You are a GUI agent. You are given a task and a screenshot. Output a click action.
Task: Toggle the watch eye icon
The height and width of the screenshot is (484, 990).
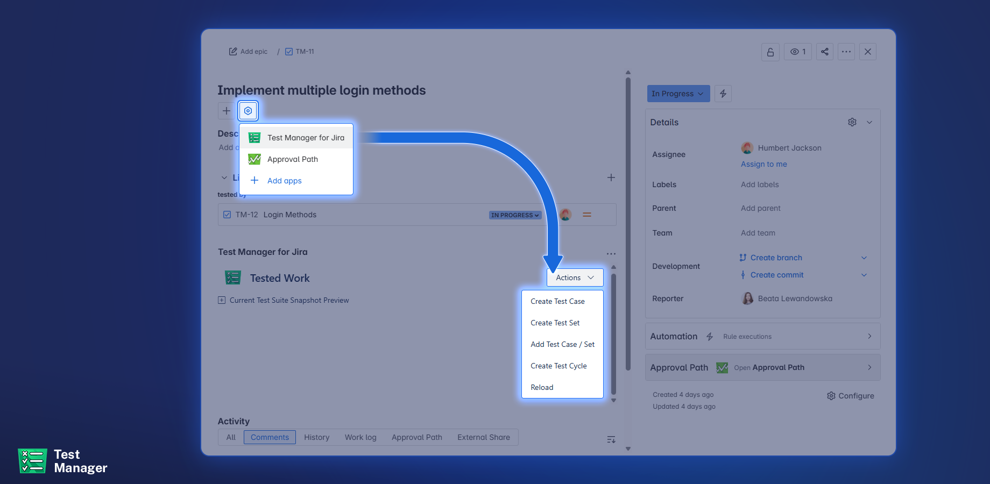click(798, 52)
